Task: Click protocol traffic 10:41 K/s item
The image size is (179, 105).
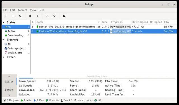Action: [x=52, y=100]
